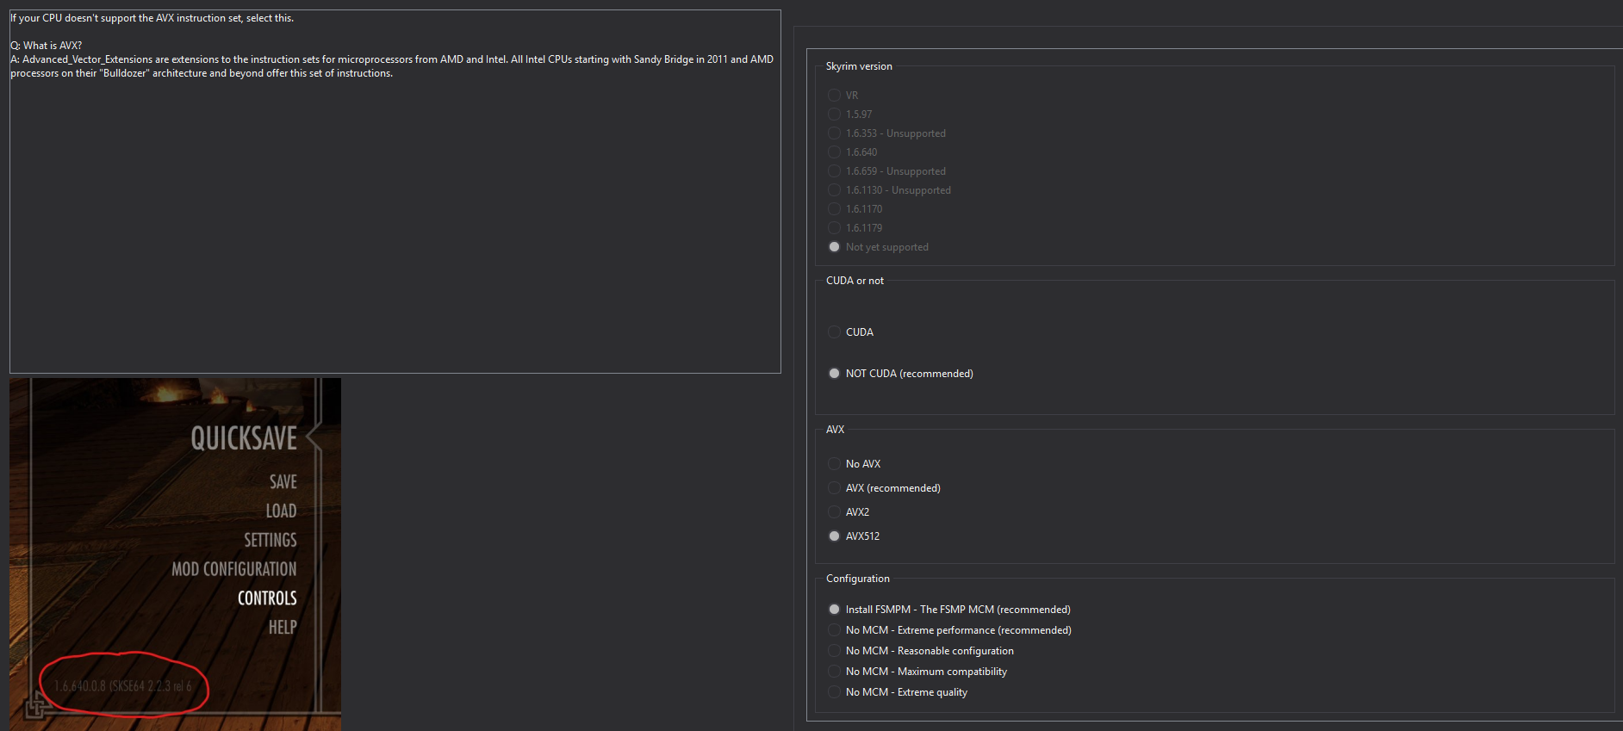Click the AVX description text box
This screenshot has width=1623, height=731.
click(395, 191)
